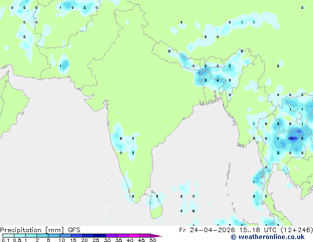Pick the purple legend swatch between 30 and 35

(x=111, y=236)
